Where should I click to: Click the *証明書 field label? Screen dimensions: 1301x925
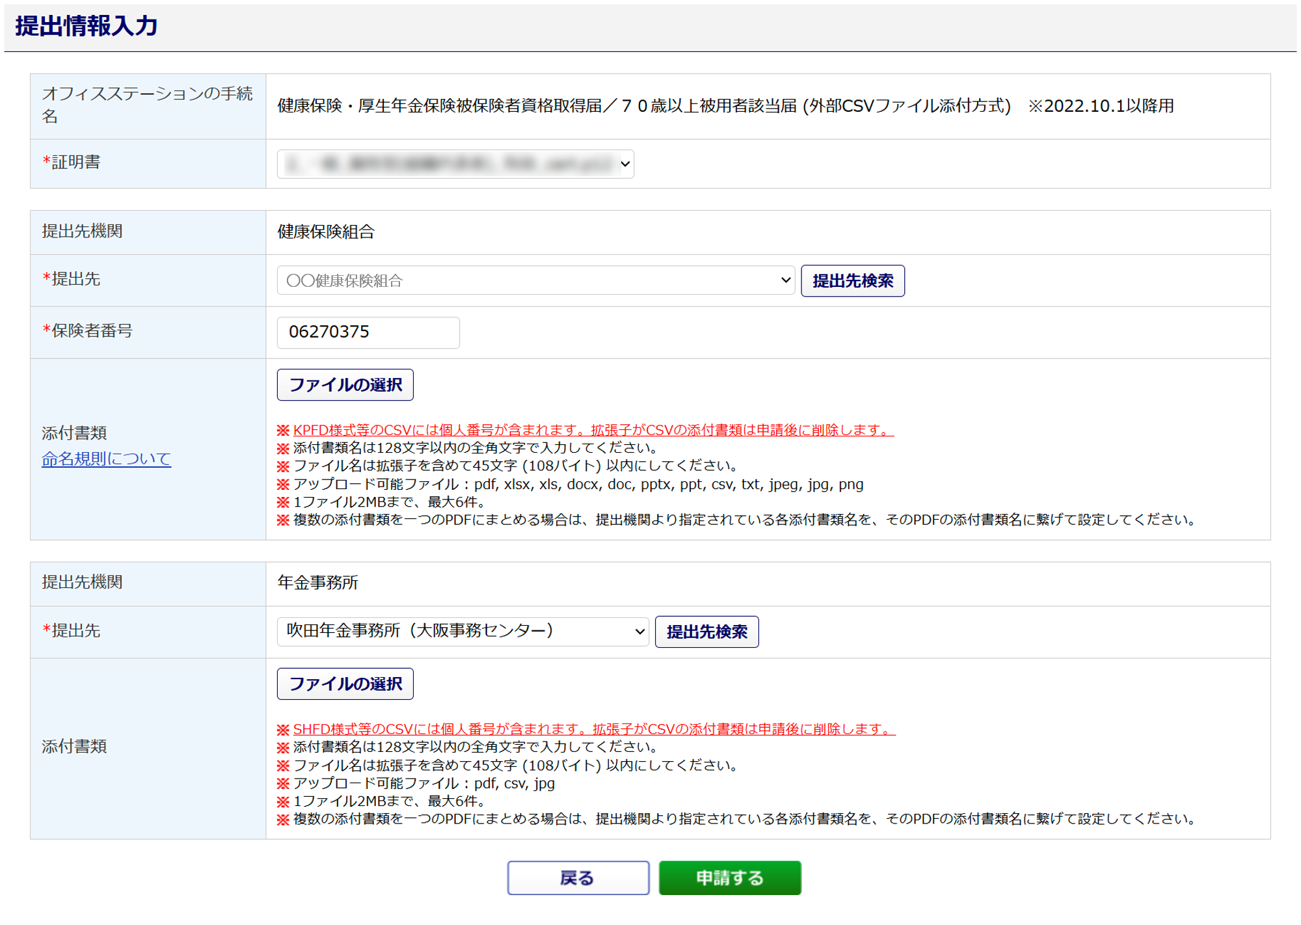pos(72,162)
